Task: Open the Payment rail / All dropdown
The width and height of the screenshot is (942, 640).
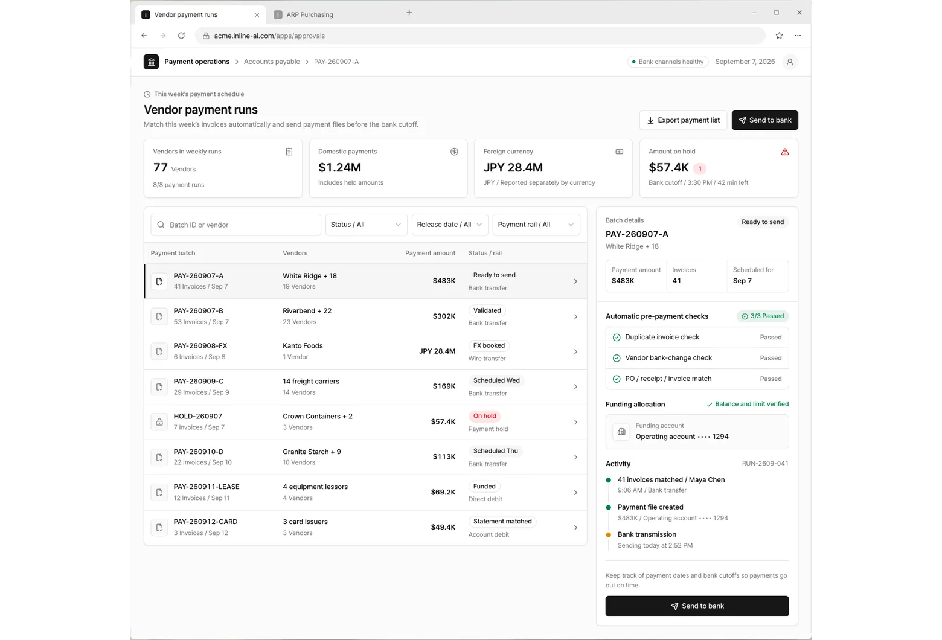Action: [x=536, y=225]
